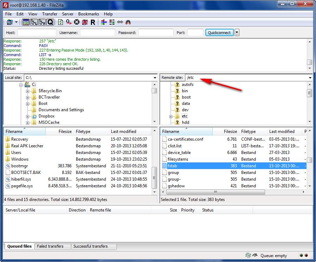316x262 pixels.
Task: Click the speed limits status bar icon
Action: tap(255, 255)
